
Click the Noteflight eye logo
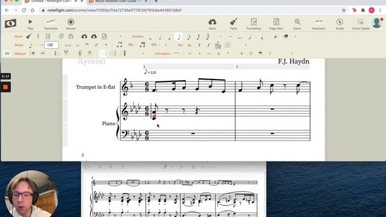11,24
